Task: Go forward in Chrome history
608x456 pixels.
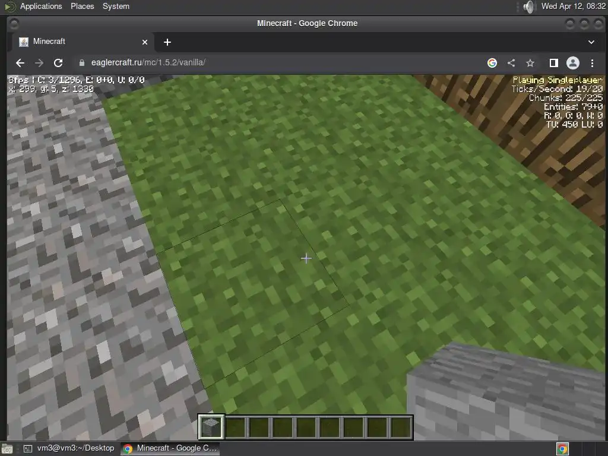Action: (x=39, y=63)
